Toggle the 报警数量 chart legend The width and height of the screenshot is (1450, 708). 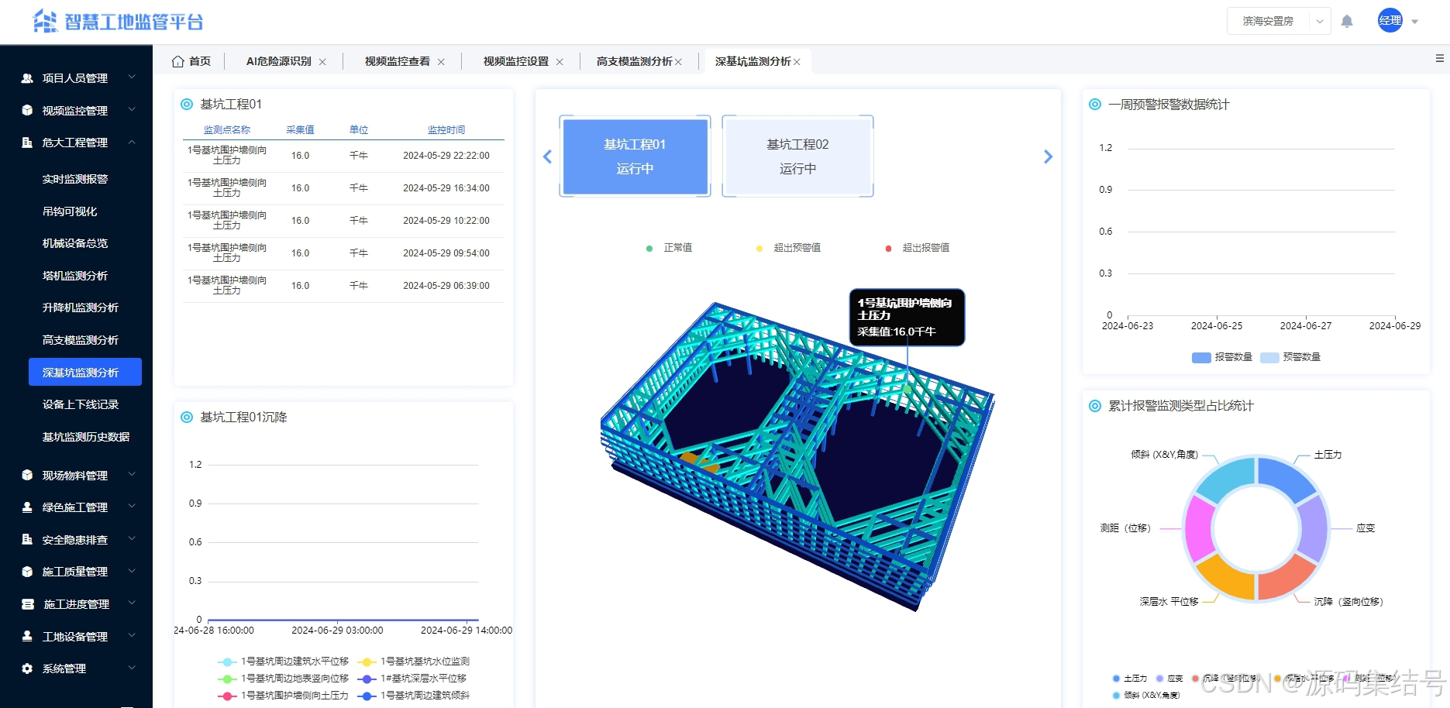click(x=1222, y=357)
